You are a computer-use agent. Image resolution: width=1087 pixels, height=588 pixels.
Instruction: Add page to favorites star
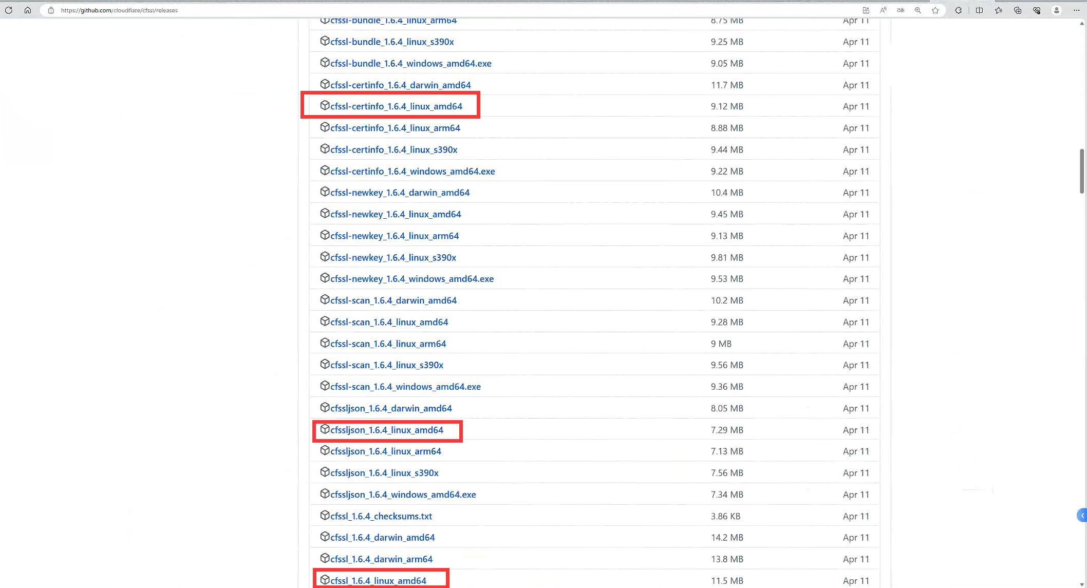click(935, 10)
